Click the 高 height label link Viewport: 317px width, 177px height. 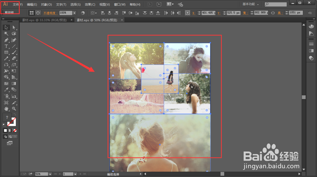(280, 13)
